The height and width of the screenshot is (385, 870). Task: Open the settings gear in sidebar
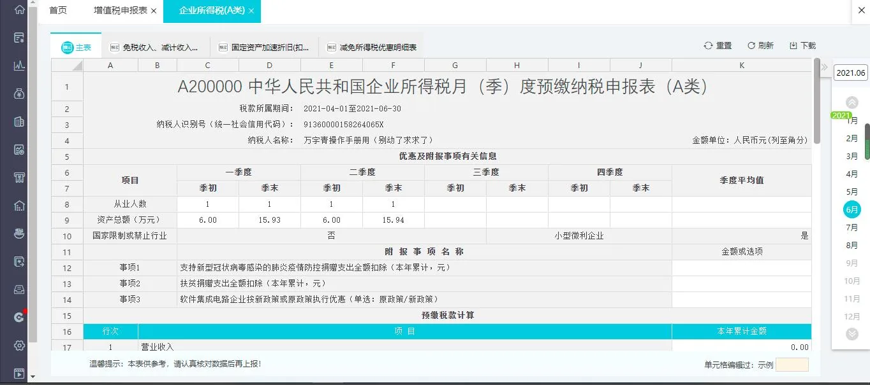point(19,346)
